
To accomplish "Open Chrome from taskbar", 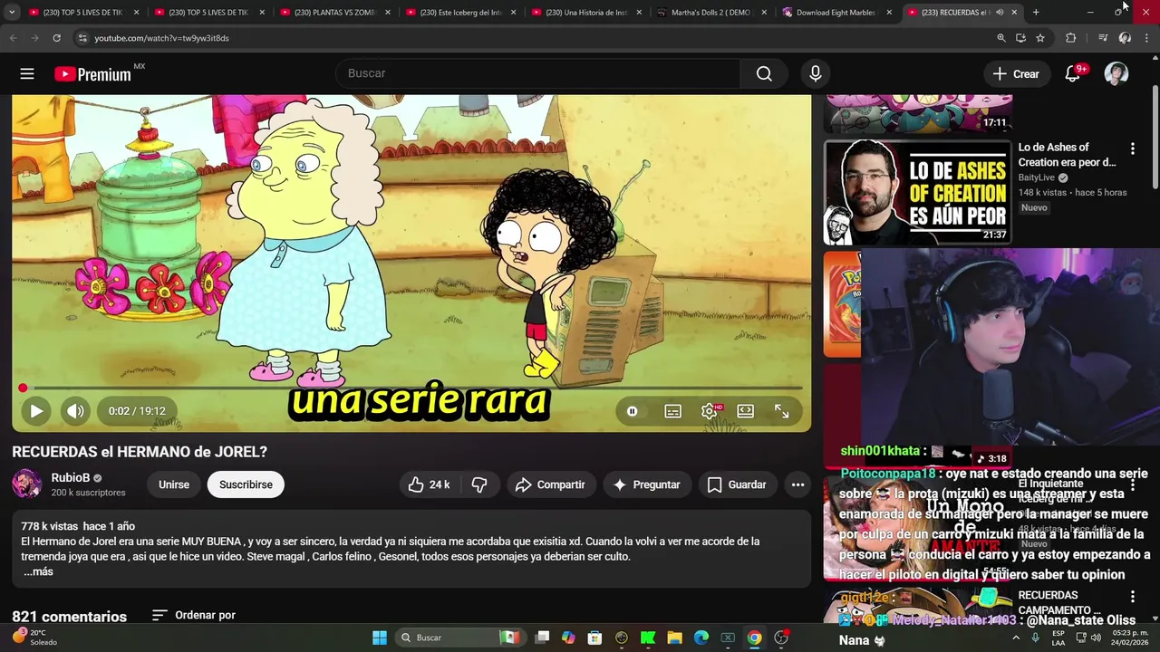I will 754,638.
